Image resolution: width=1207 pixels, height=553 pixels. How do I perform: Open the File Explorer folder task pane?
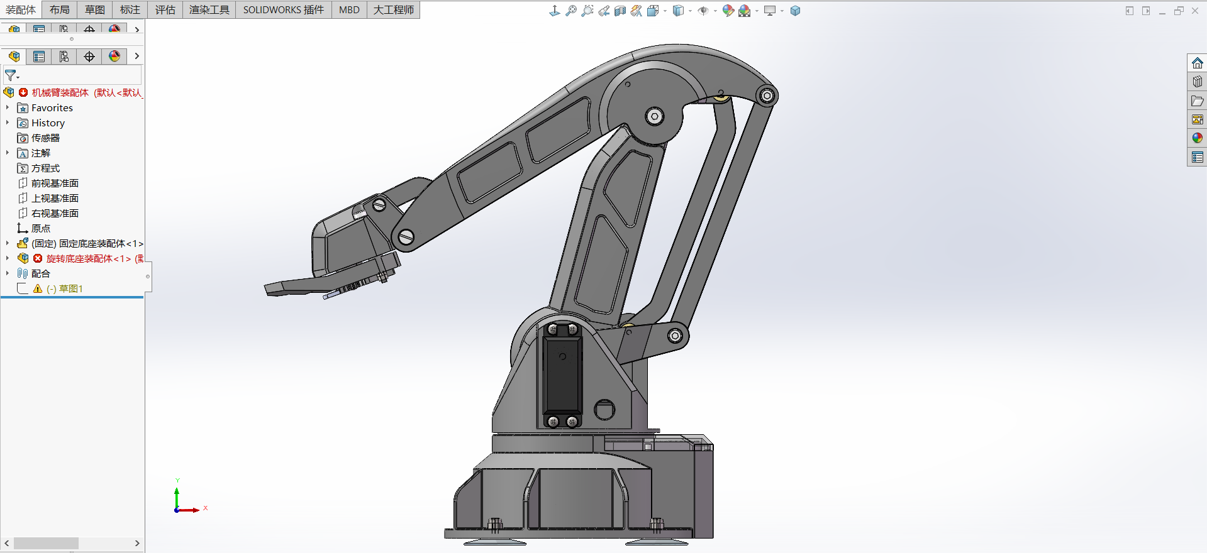[x=1198, y=101]
